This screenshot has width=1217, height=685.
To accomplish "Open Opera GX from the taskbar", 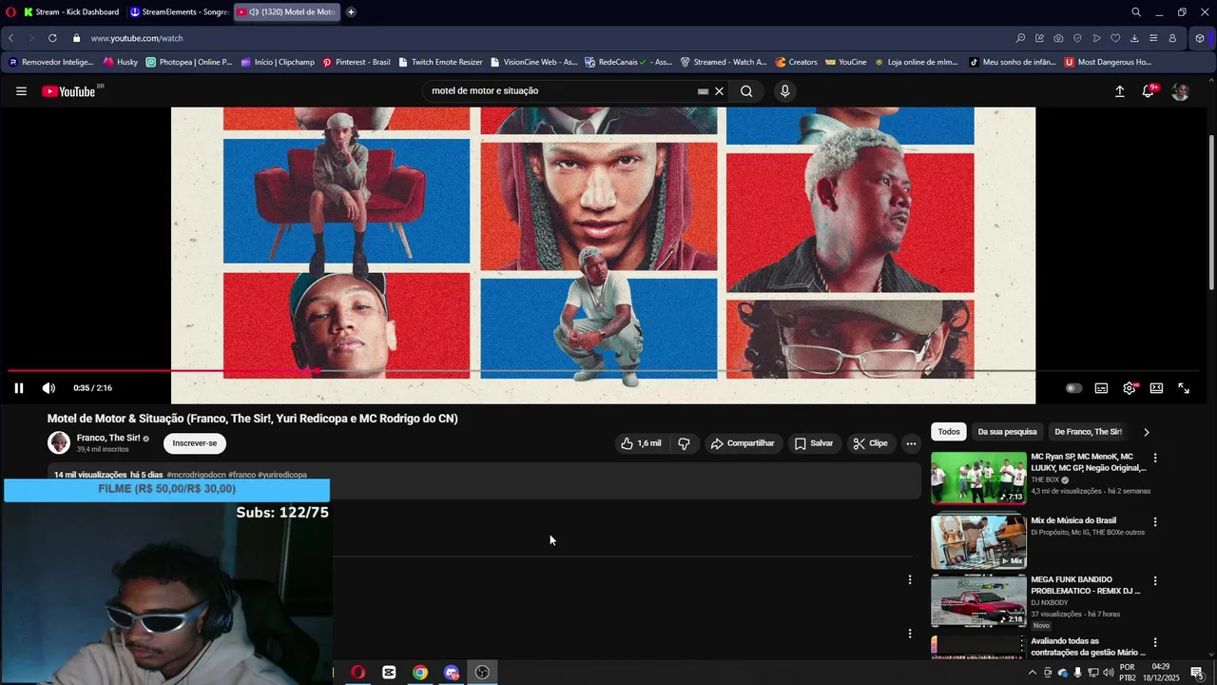I will click(x=357, y=673).
